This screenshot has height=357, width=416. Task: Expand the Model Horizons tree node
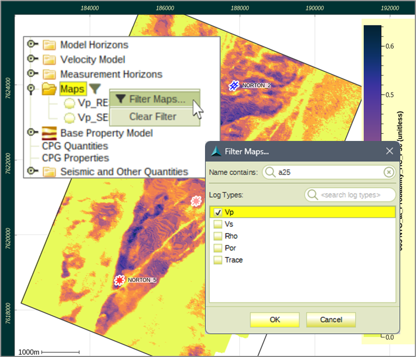(32, 45)
